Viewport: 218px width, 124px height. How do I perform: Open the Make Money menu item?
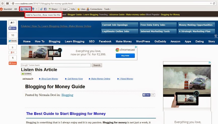coord(124,41)
